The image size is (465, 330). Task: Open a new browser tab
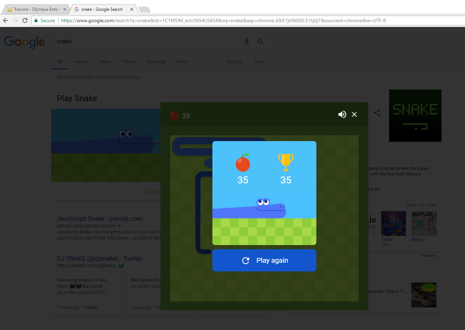pyautogui.click(x=144, y=9)
